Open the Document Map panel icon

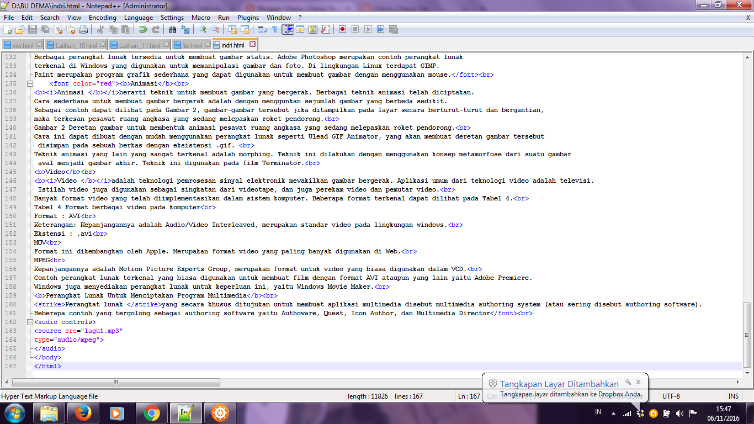313,29
